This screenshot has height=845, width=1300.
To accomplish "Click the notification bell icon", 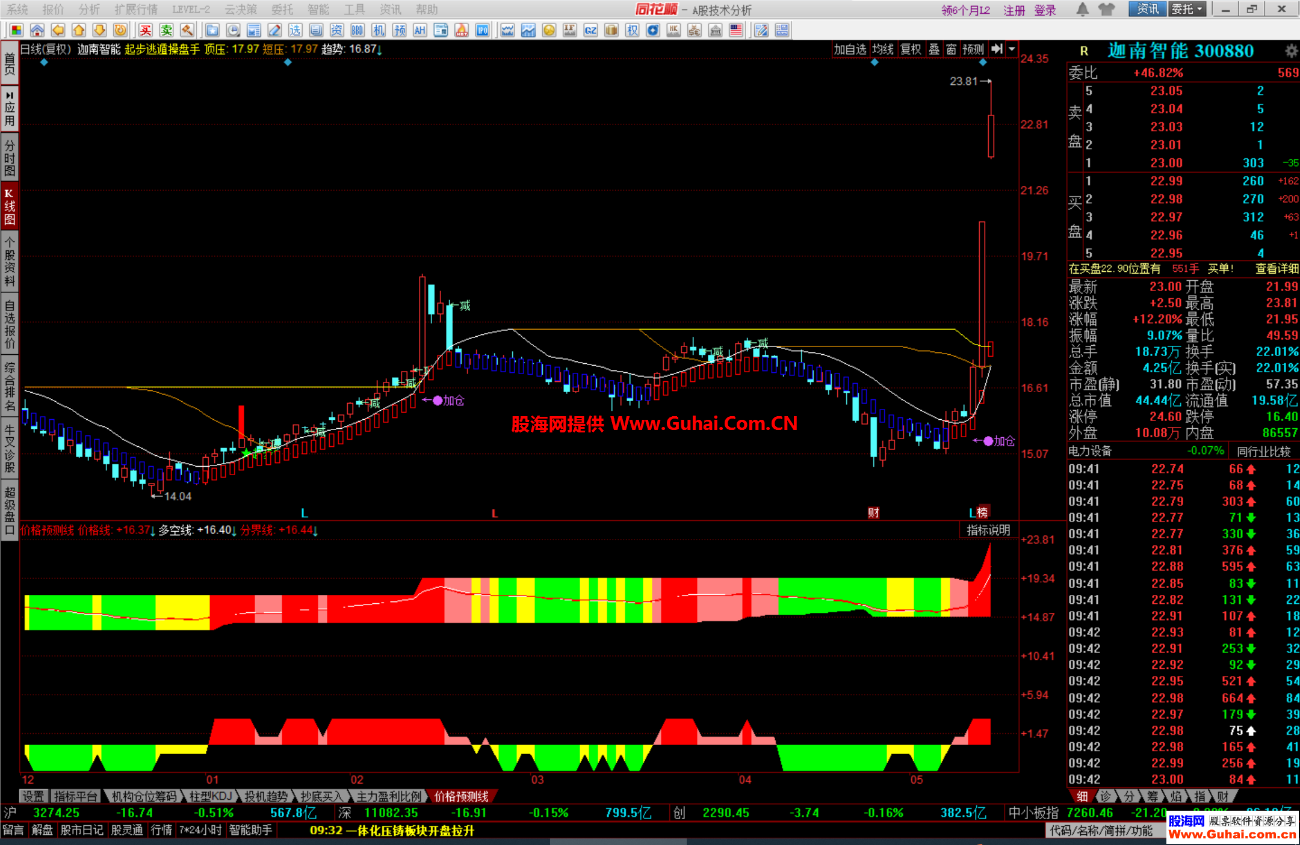I will pos(1082,9).
